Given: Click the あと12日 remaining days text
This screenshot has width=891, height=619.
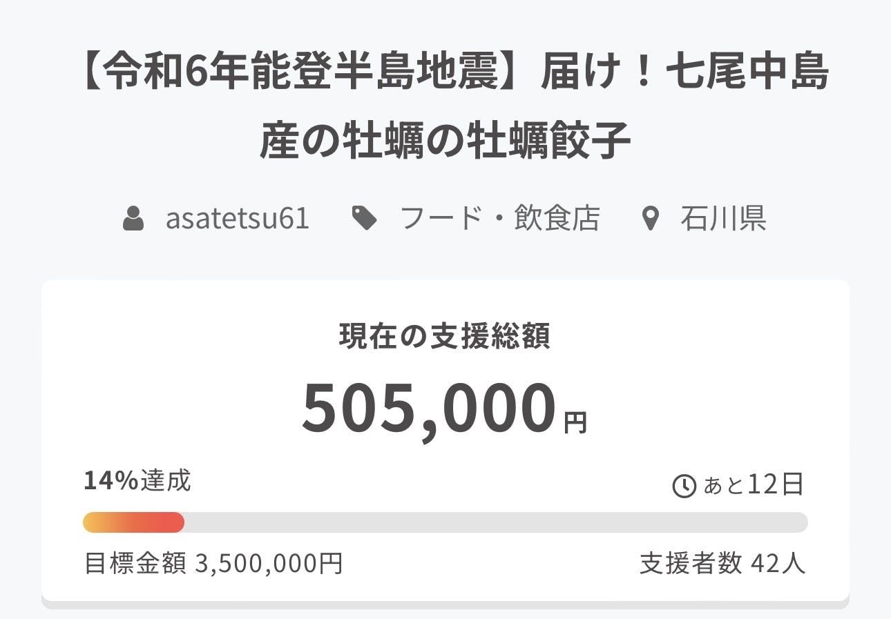Looking at the screenshot, I should tap(754, 485).
